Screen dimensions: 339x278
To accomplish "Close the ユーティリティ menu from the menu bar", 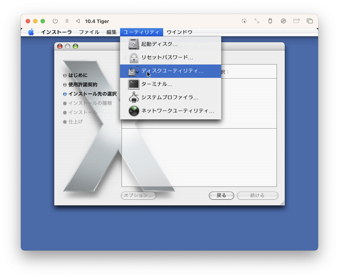I will [x=142, y=32].
